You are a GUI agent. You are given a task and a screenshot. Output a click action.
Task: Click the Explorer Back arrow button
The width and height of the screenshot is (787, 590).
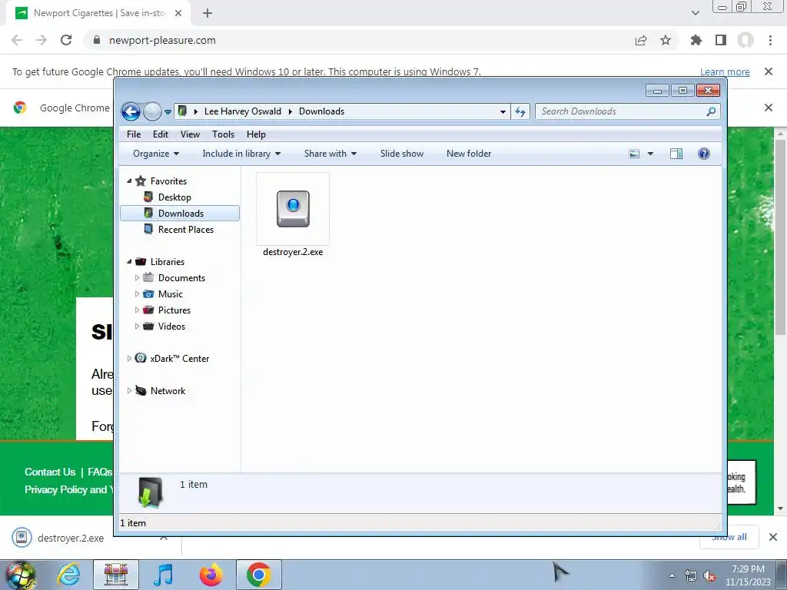(x=131, y=111)
